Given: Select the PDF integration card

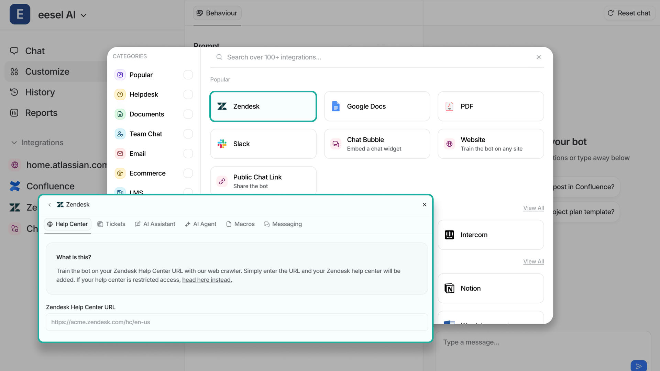Looking at the screenshot, I should tap(491, 106).
